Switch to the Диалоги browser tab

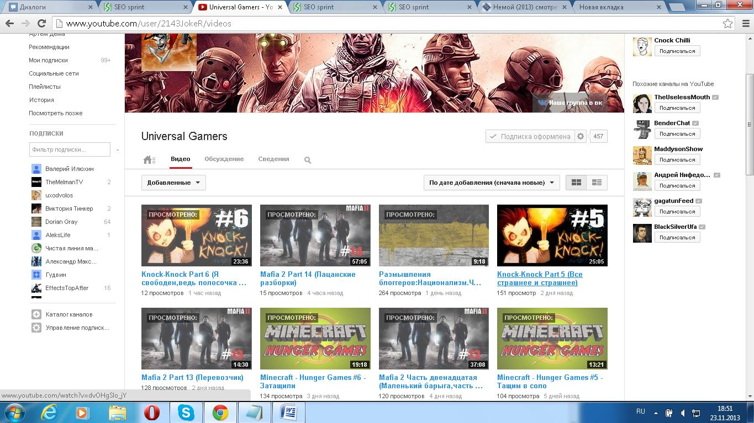coord(50,7)
